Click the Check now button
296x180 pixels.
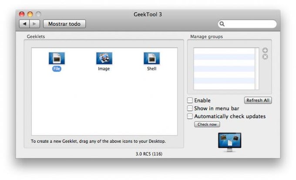pos(207,124)
